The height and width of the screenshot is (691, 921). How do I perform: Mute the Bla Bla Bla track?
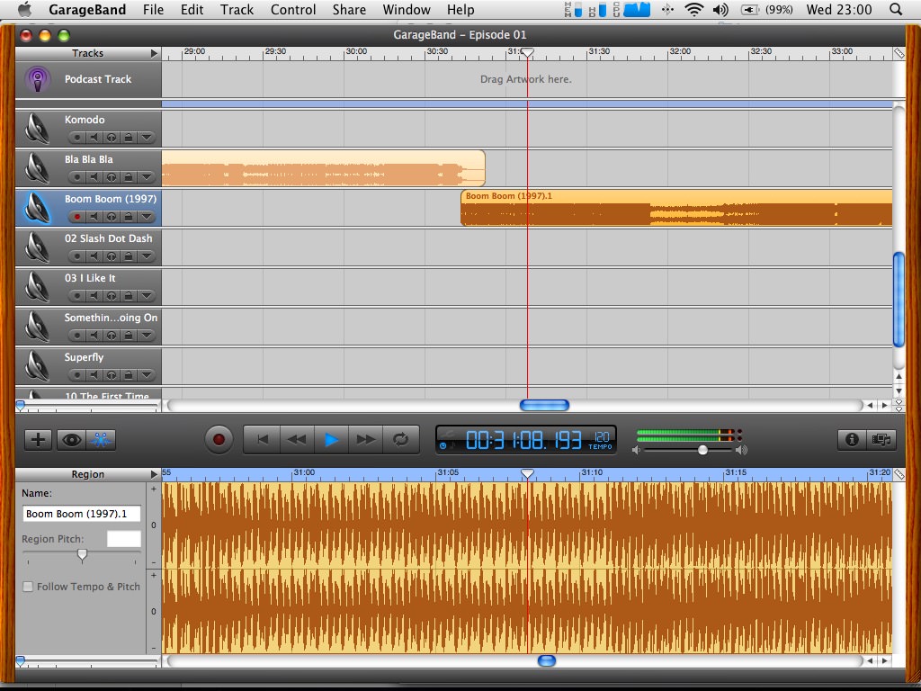tap(94, 177)
